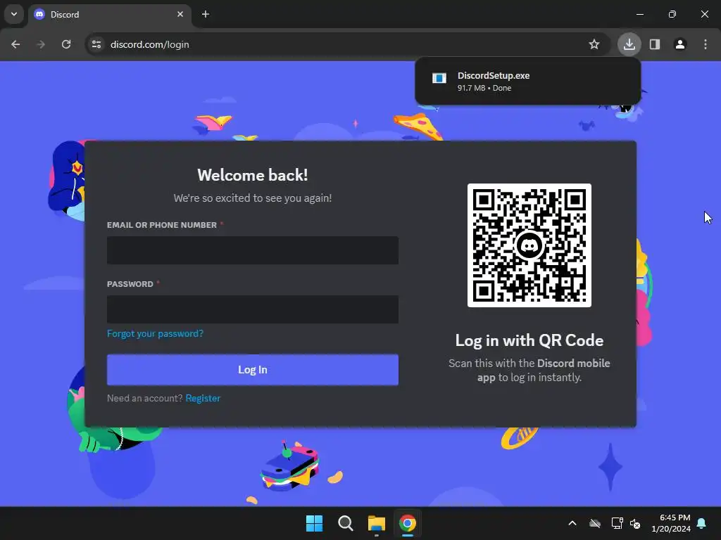Open the Chrome profile icon
Viewport: 721px width, 540px height.
680,44
